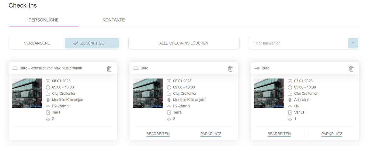Click trash icon on 06.01.2023 Büro card
The height and width of the screenshot is (146, 365).
point(230,69)
